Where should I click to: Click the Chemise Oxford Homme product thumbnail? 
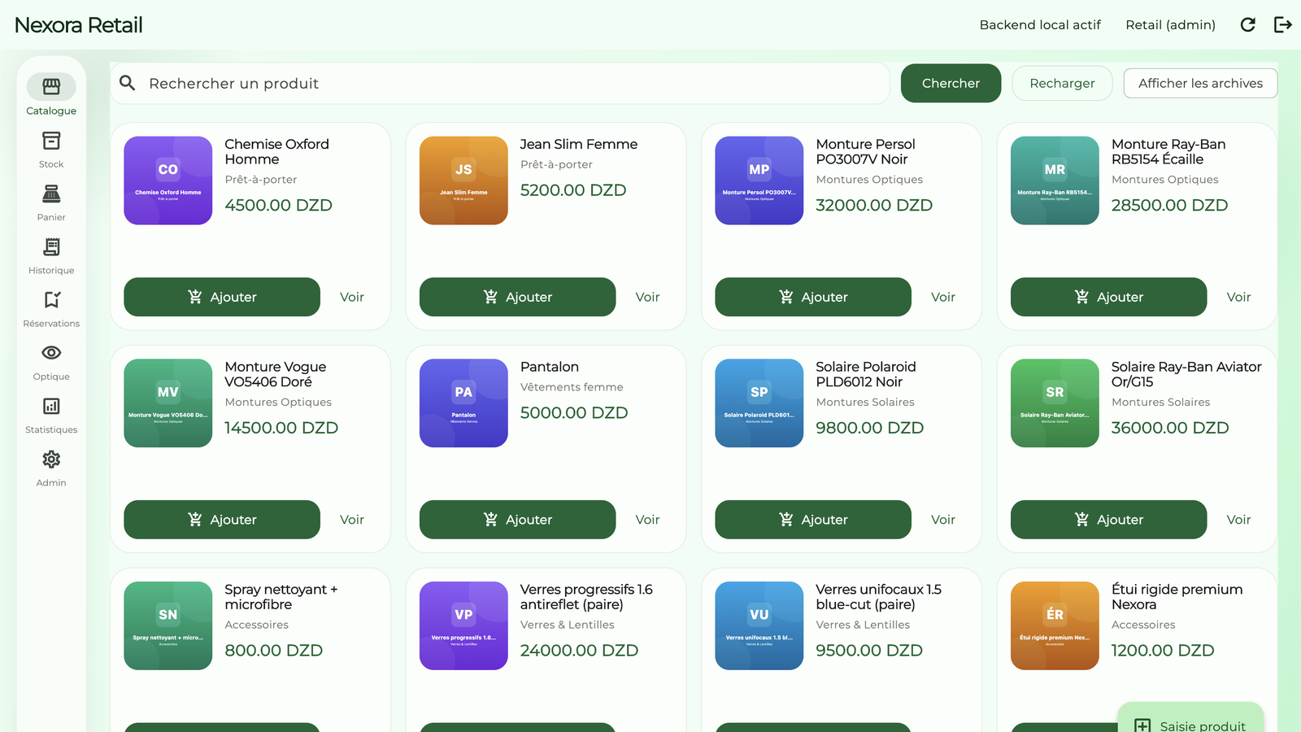(x=168, y=181)
